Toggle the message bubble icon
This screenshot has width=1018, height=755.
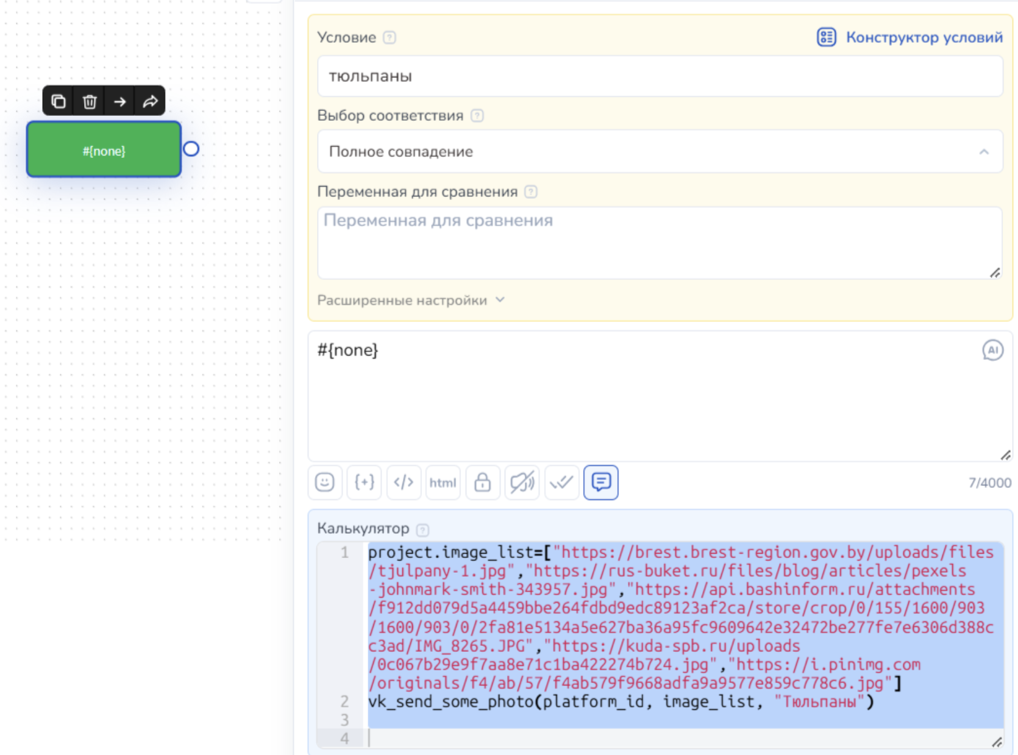(601, 482)
